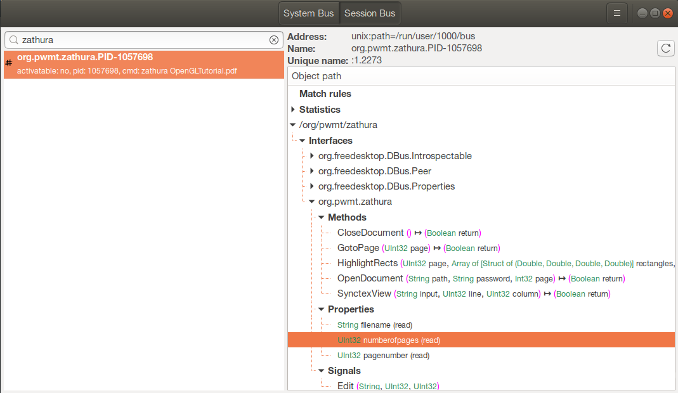The width and height of the screenshot is (678, 393).
Task: Switch to the System Bus tab
Action: 309,13
